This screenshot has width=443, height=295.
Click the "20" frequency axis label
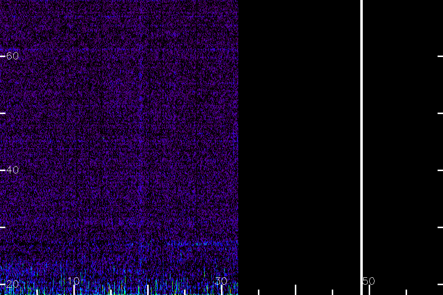pyautogui.click(x=12, y=284)
